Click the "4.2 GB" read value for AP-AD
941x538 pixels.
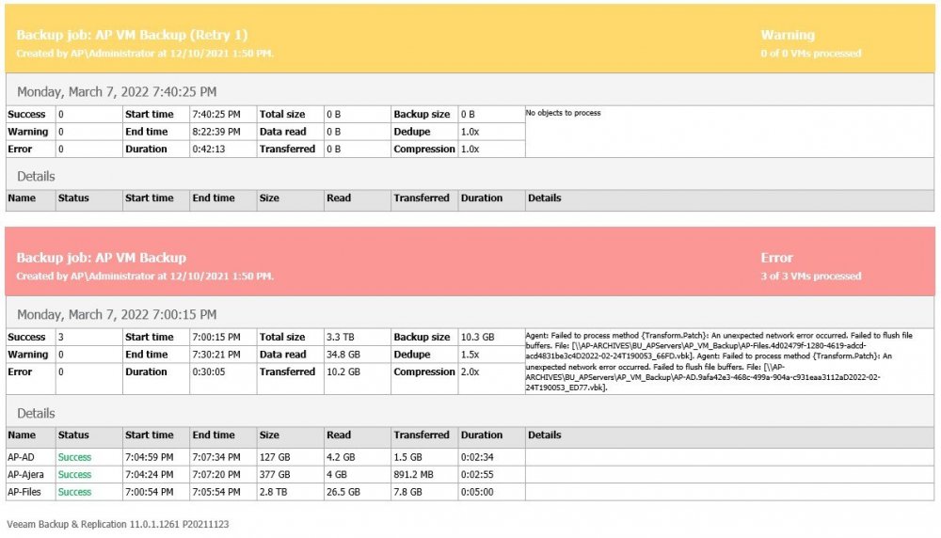pos(341,457)
